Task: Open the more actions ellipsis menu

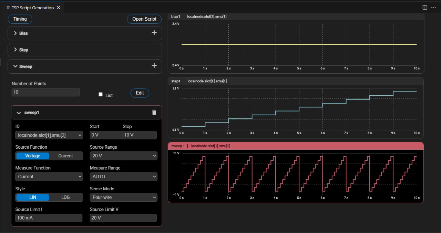Action: [433, 7]
